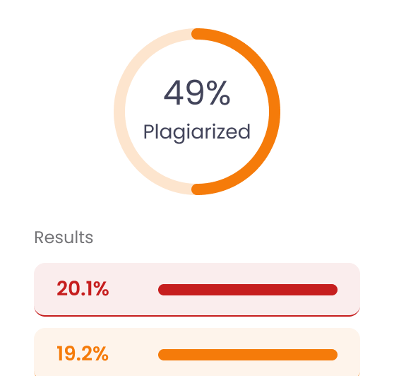Screen dimensions: 394x376
Task: Click the red progress bar in the first result
Action: pyautogui.click(x=248, y=290)
